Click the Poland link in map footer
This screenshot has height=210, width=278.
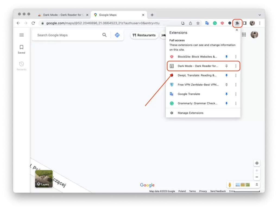(x=182, y=191)
